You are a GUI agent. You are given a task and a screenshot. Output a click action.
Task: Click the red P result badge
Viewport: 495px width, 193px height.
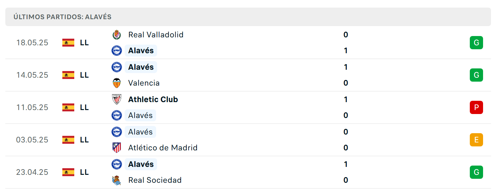tap(476, 107)
